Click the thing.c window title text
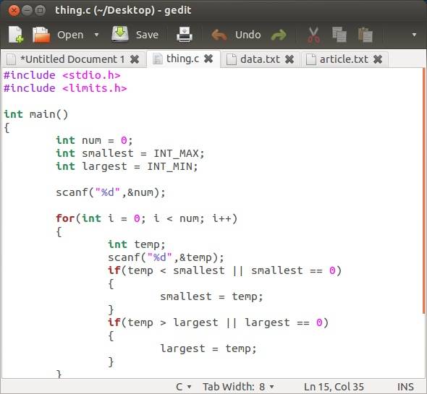 [x=123, y=10]
